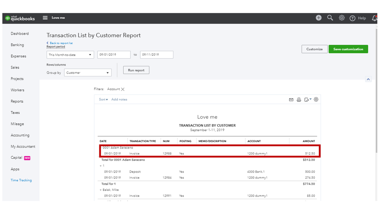The image size is (380, 214).
Task: Remove the Account filter
Action: click(123, 89)
